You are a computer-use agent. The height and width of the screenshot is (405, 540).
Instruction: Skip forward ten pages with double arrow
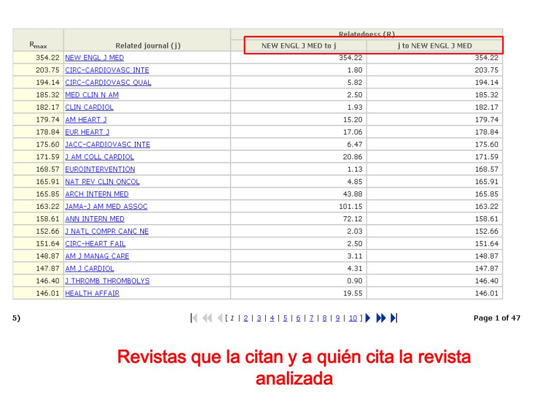click(381, 318)
